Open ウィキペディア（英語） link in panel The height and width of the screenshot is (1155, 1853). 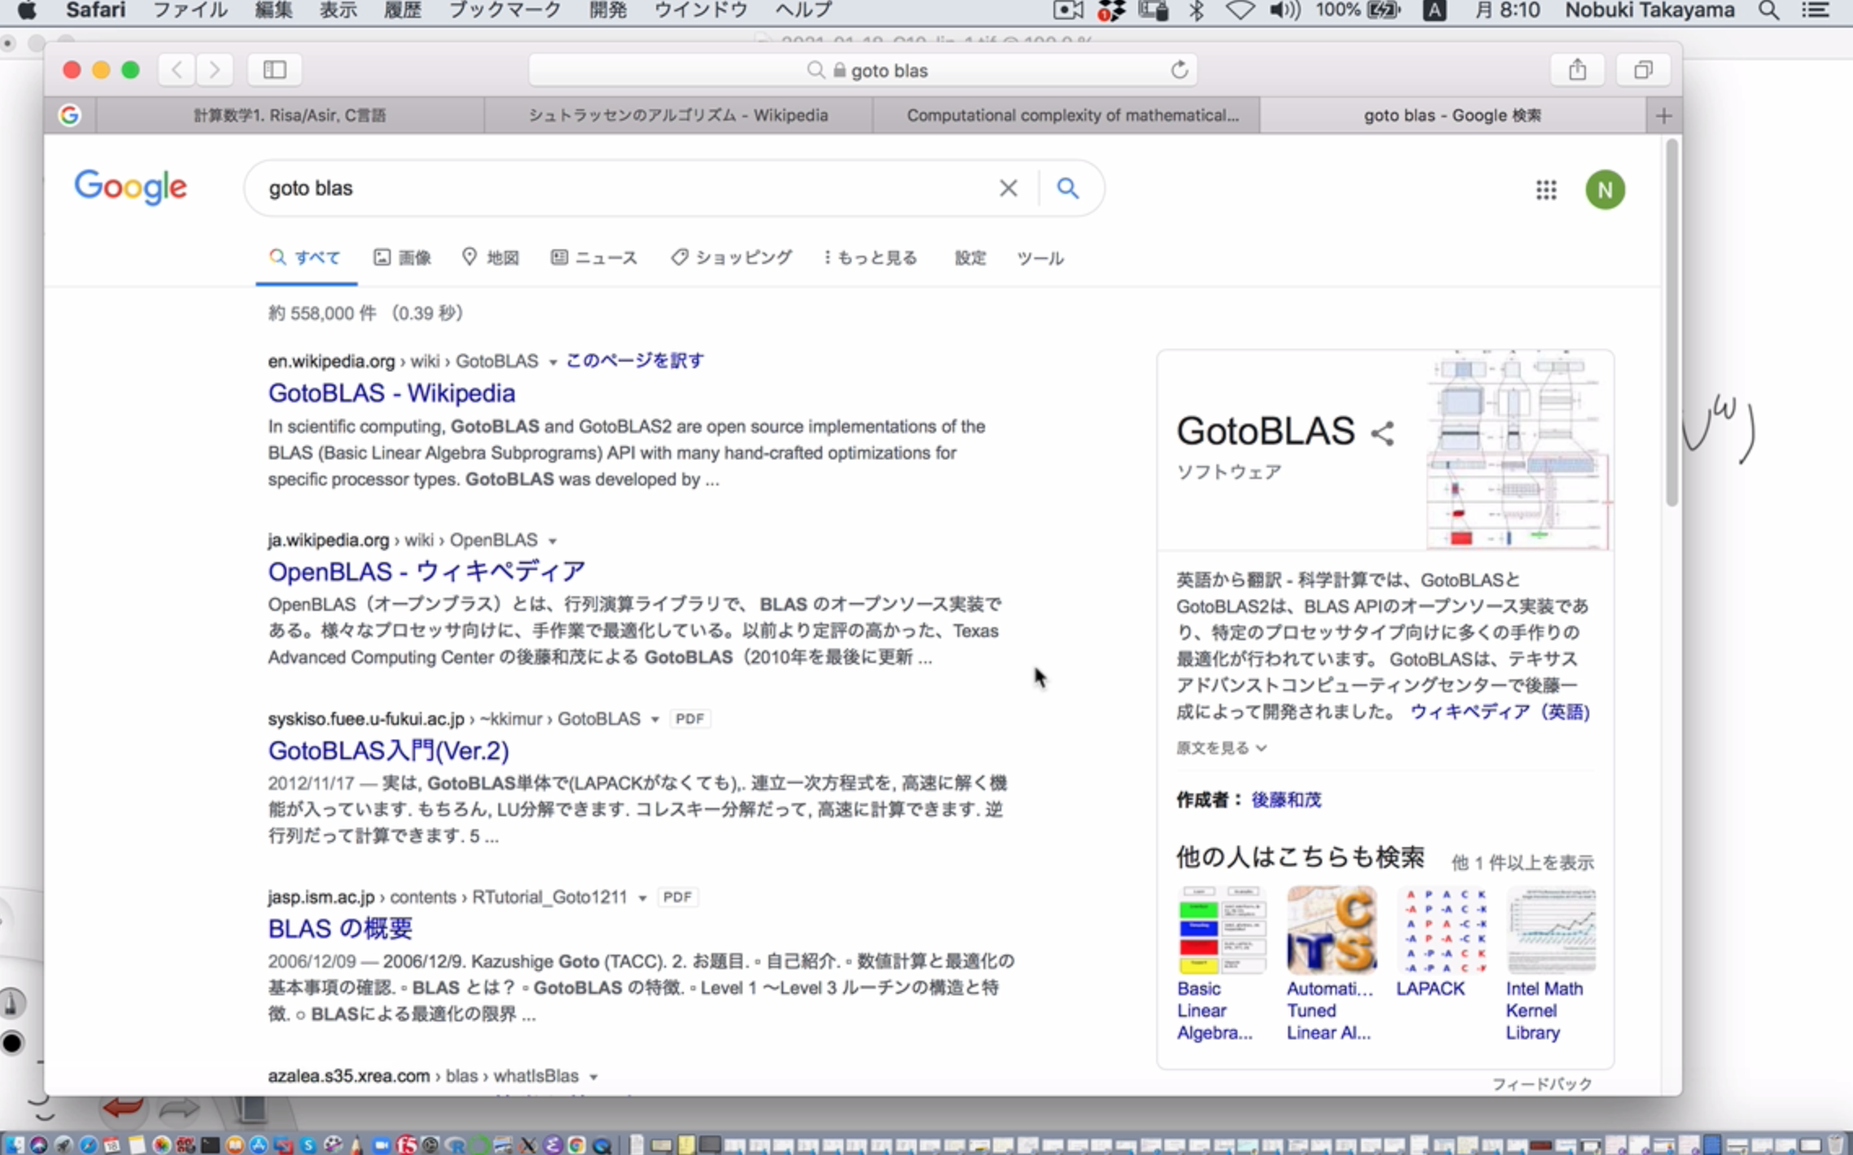(x=1500, y=712)
